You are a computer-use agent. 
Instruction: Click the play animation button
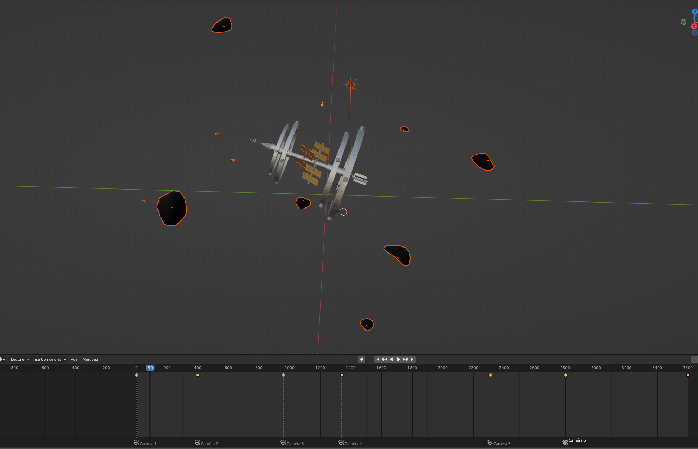(398, 359)
